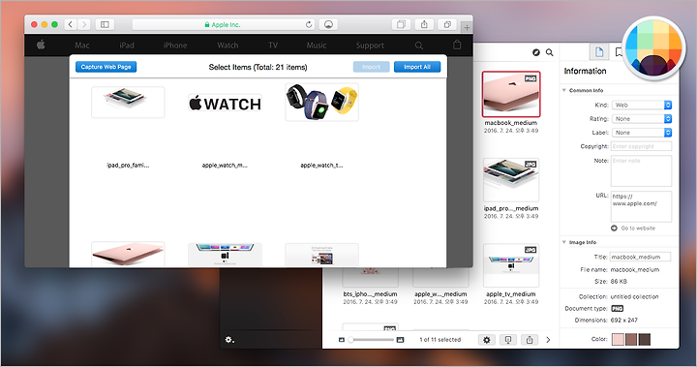
Task: Click the gear icon in dark sidebar
Action: (228, 340)
